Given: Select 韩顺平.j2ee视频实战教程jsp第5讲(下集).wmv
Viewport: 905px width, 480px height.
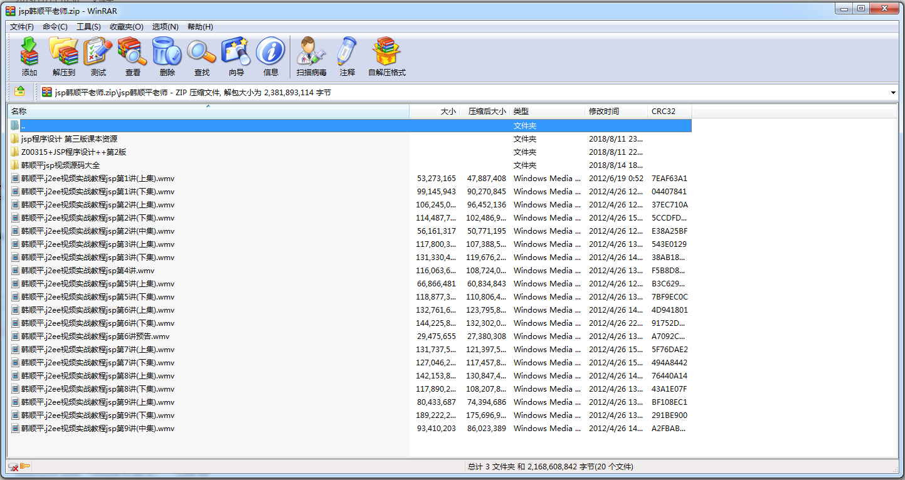Looking at the screenshot, I should [x=98, y=296].
